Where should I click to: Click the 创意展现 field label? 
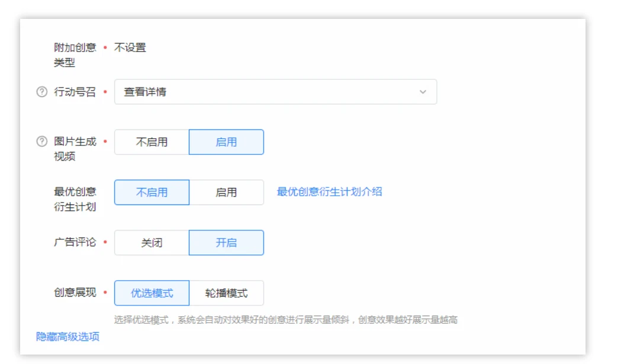tap(75, 292)
